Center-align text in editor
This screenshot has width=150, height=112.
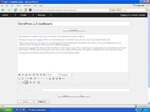[x=37, y=75]
